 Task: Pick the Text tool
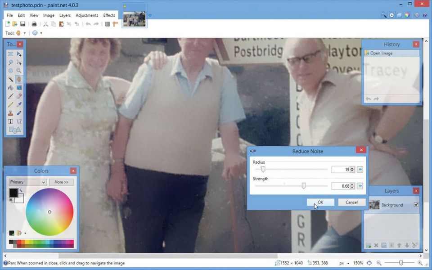coord(11,121)
